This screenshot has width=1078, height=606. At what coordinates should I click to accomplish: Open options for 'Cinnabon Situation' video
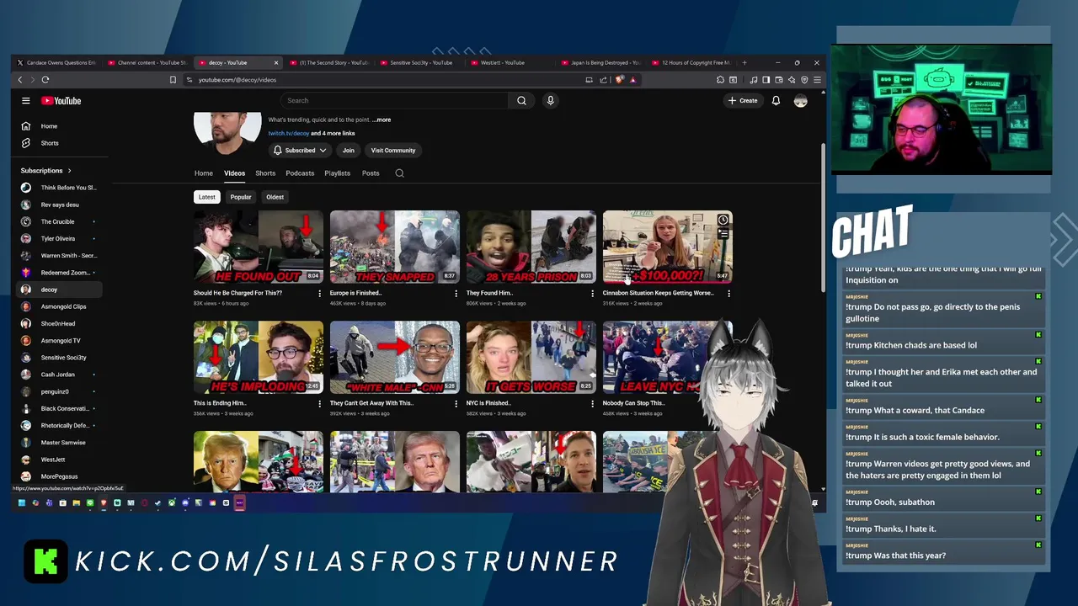point(728,294)
